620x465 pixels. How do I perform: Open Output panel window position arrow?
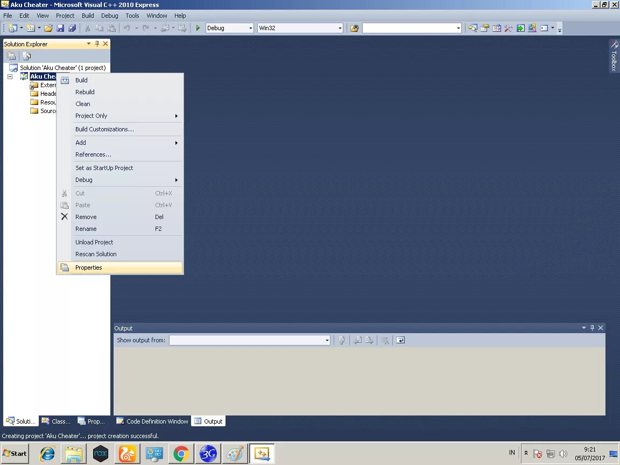coord(583,328)
